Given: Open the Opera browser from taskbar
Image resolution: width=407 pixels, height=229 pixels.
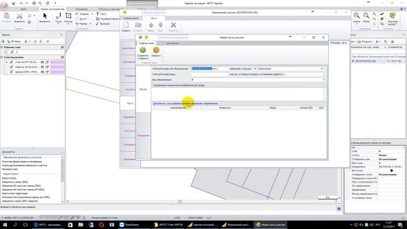Looking at the screenshot, I should click(x=101, y=225).
